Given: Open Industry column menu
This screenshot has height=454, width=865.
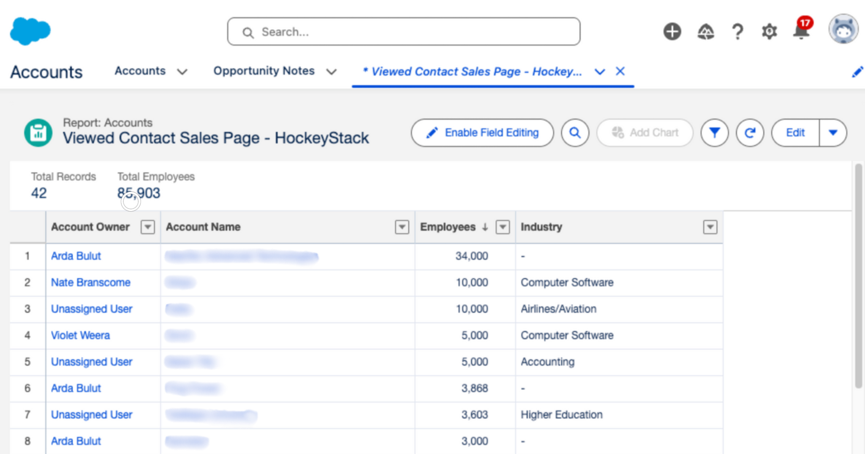Looking at the screenshot, I should pyautogui.click(x=710, y=227).
